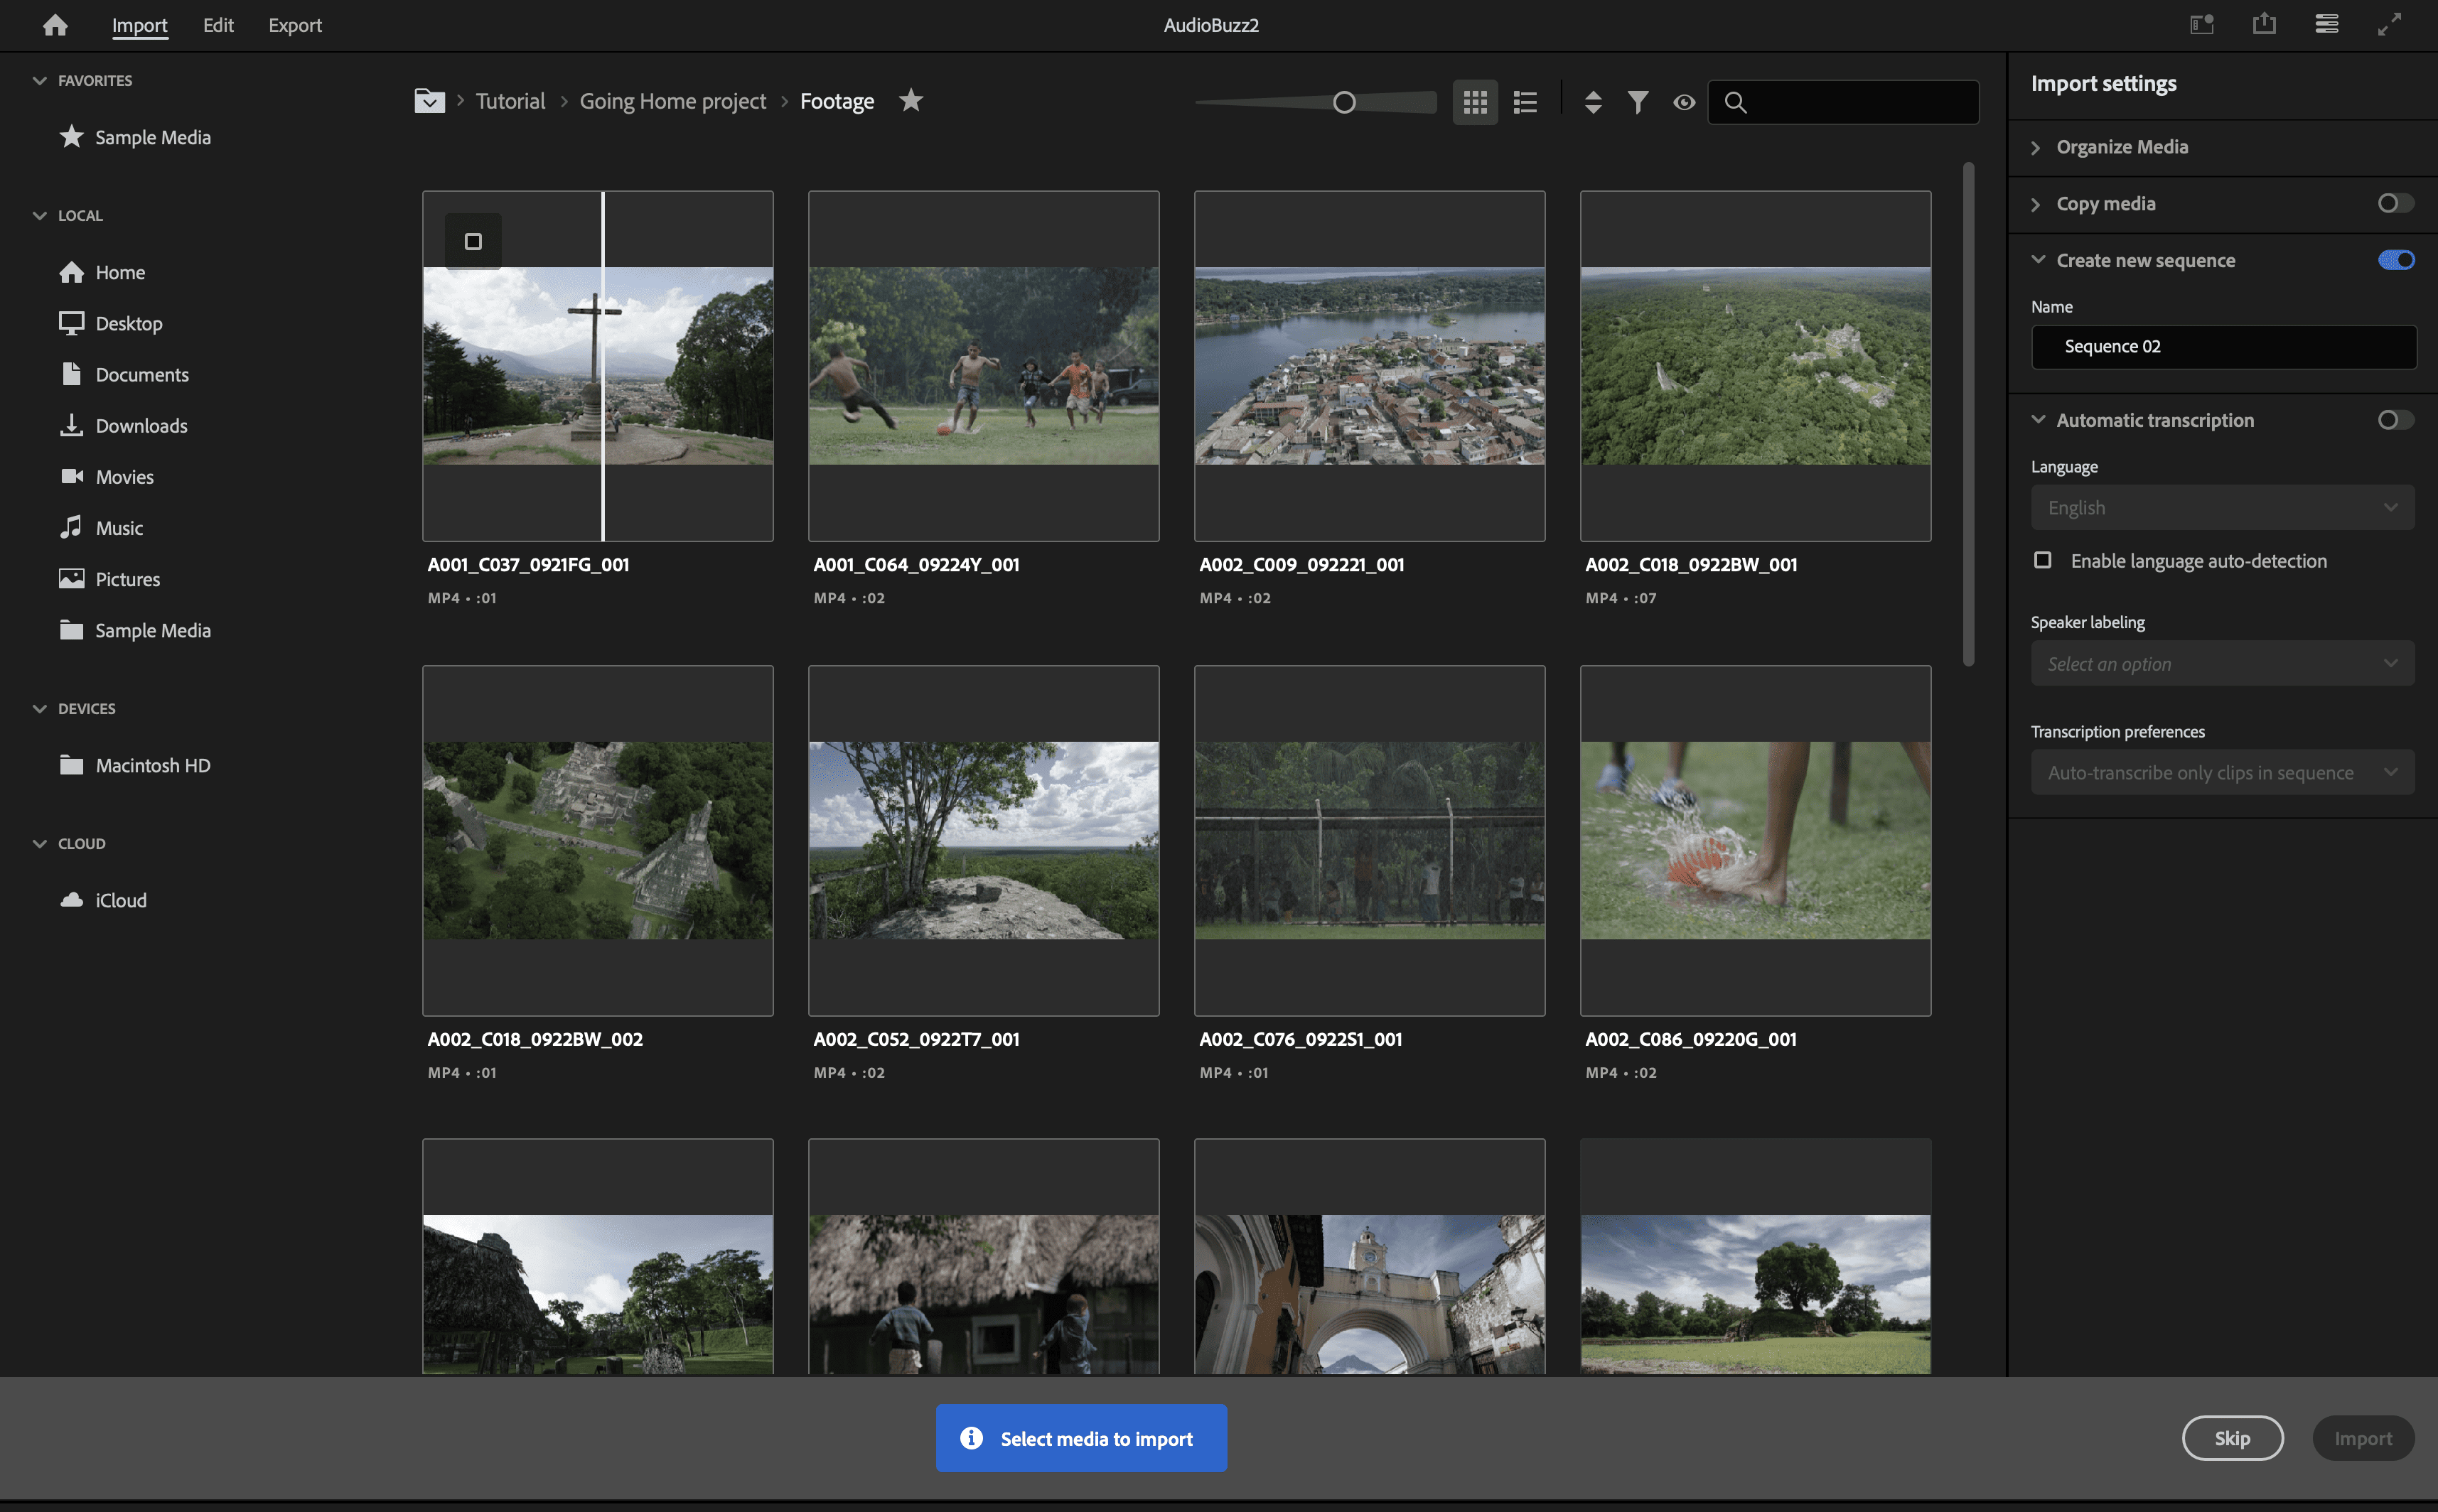Image resolution: width=2438 pixels, height=1512 pixels.
Task: Click the Skip button
Action: pos(2232,1438)
